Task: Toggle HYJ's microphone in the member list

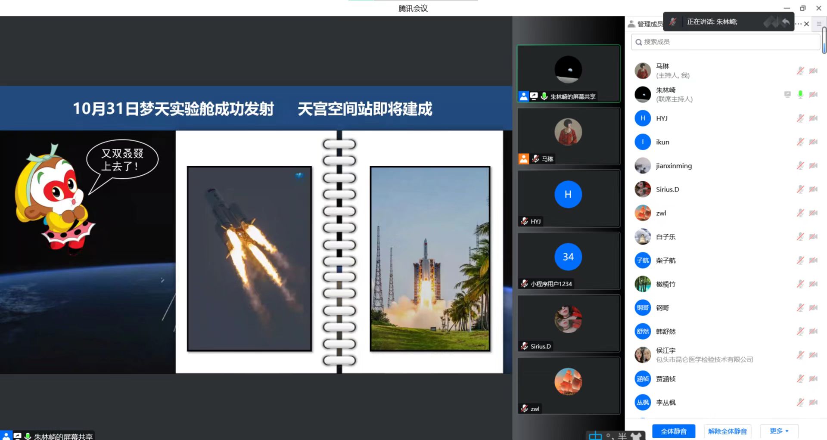Action: click(800, 118)
